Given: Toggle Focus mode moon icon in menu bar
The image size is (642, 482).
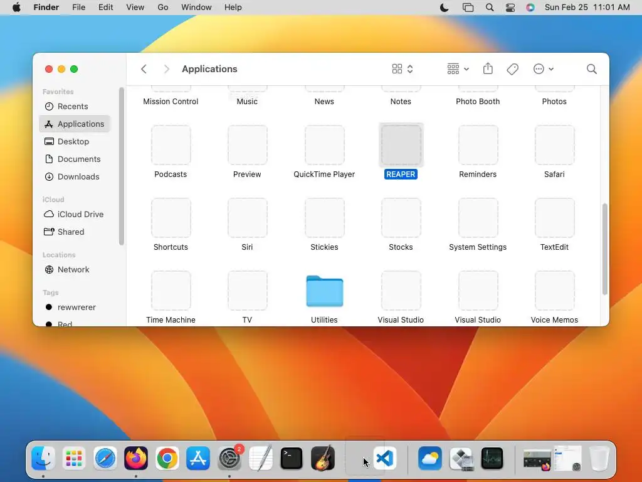Looking at the screenshot, I should click(x=445, y=8).
